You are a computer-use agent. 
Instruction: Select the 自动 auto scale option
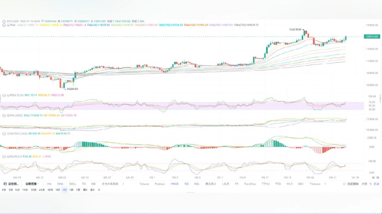(376, 184)
